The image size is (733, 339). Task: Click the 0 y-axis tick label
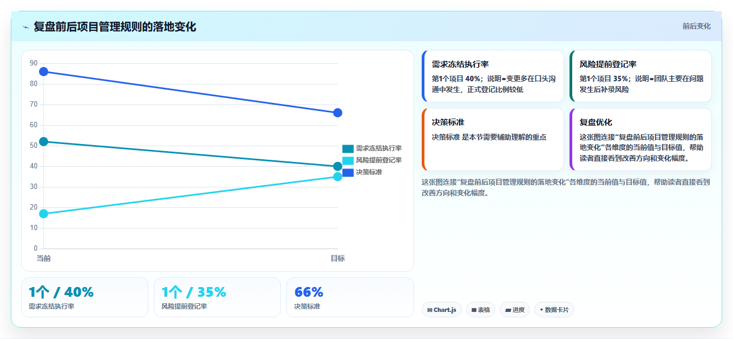click(36, 249)
